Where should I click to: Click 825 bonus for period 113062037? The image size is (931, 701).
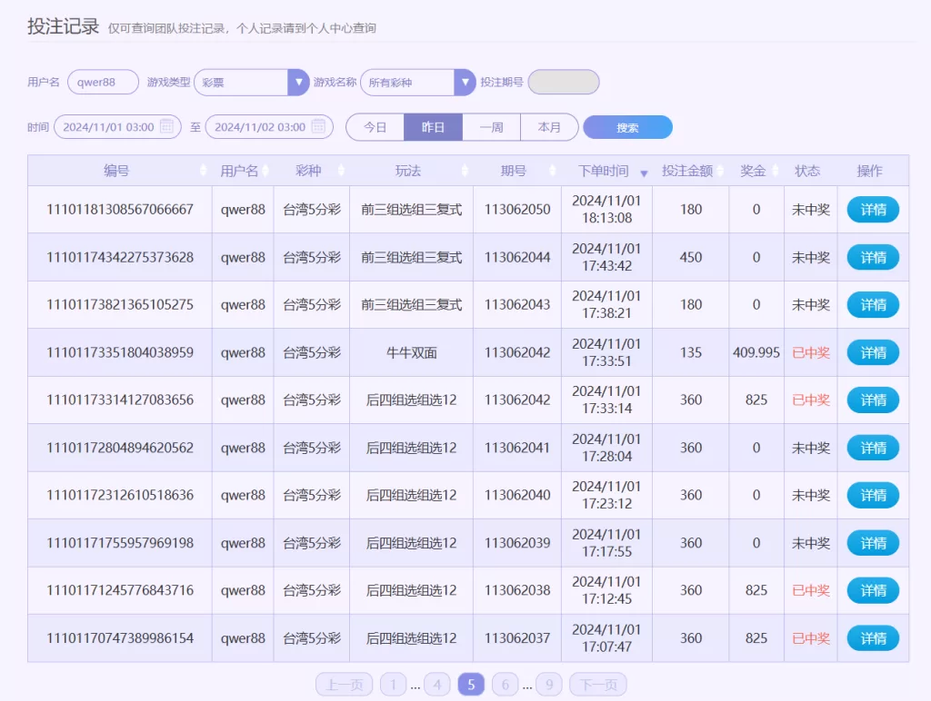[x=756, y=638]
